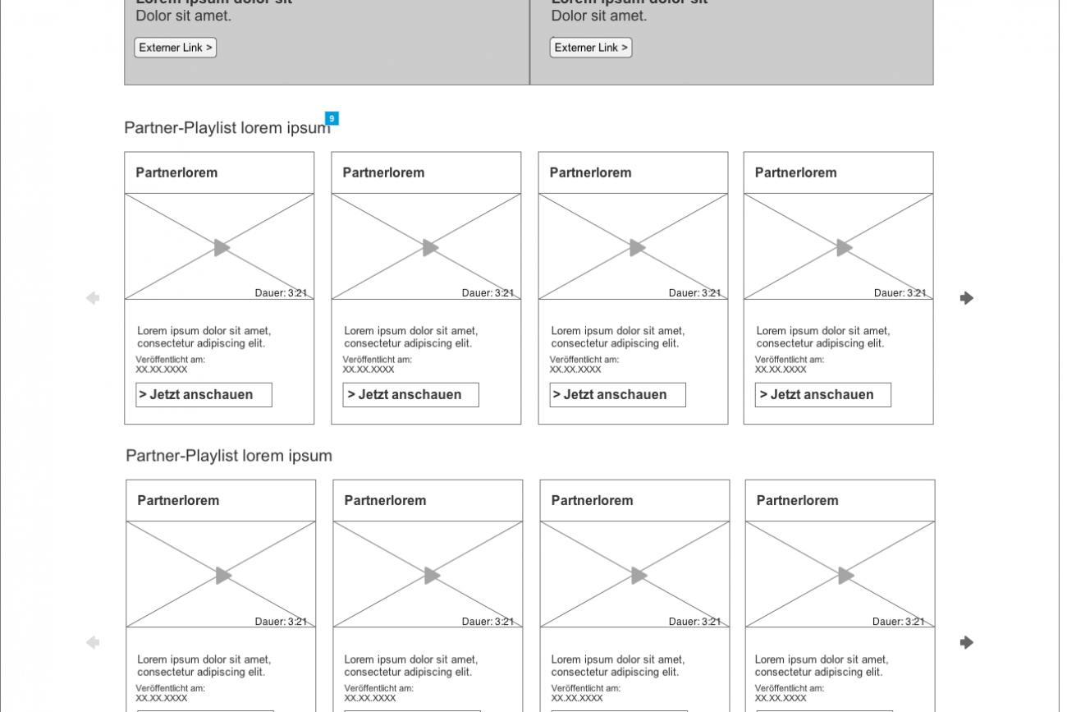Click Jetzt anschauen in first top card

point(204,395)
